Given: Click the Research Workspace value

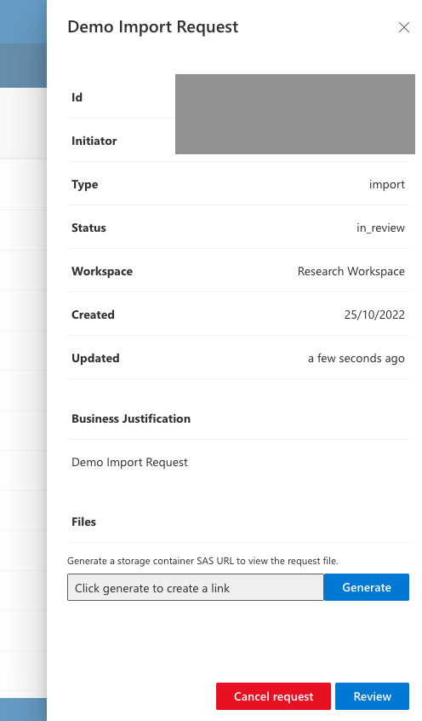Looking at the screenshot, I should 351,271.
